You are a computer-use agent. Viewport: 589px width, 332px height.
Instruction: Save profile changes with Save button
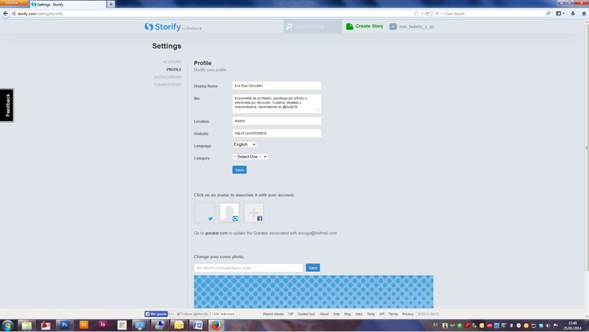tap(239, 169)
